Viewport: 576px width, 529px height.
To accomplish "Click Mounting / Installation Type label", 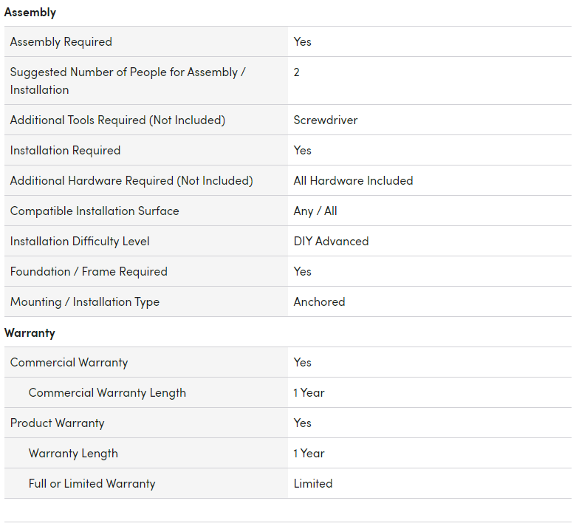I will (85, 301).
